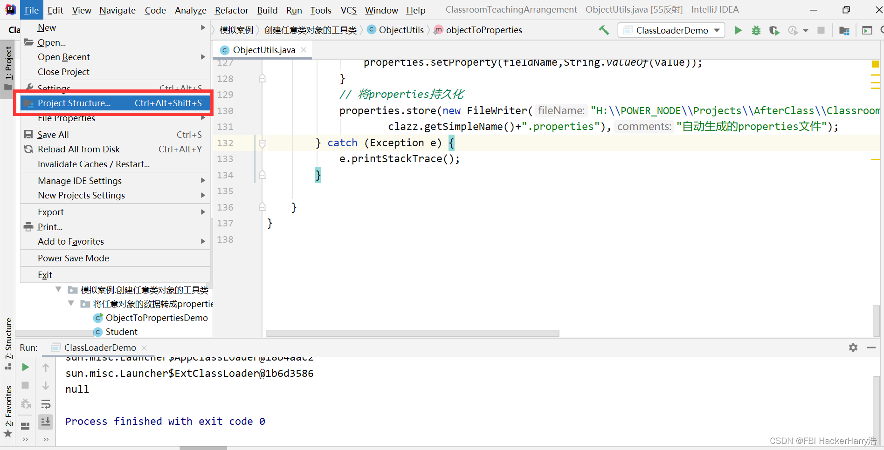Click the Stop icon in Run panel
Viewport: 884px width, 450px height.
coord(26,385)
